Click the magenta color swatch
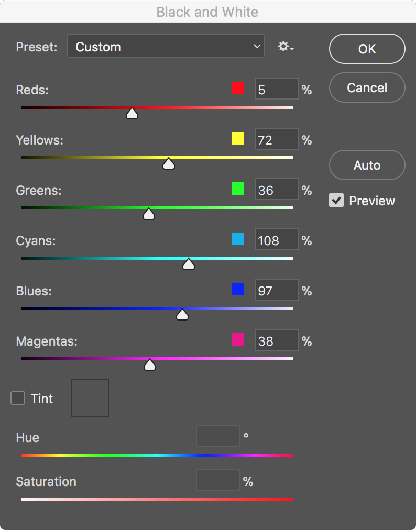Screen dimensions: 416x530 tap(238, 339)
